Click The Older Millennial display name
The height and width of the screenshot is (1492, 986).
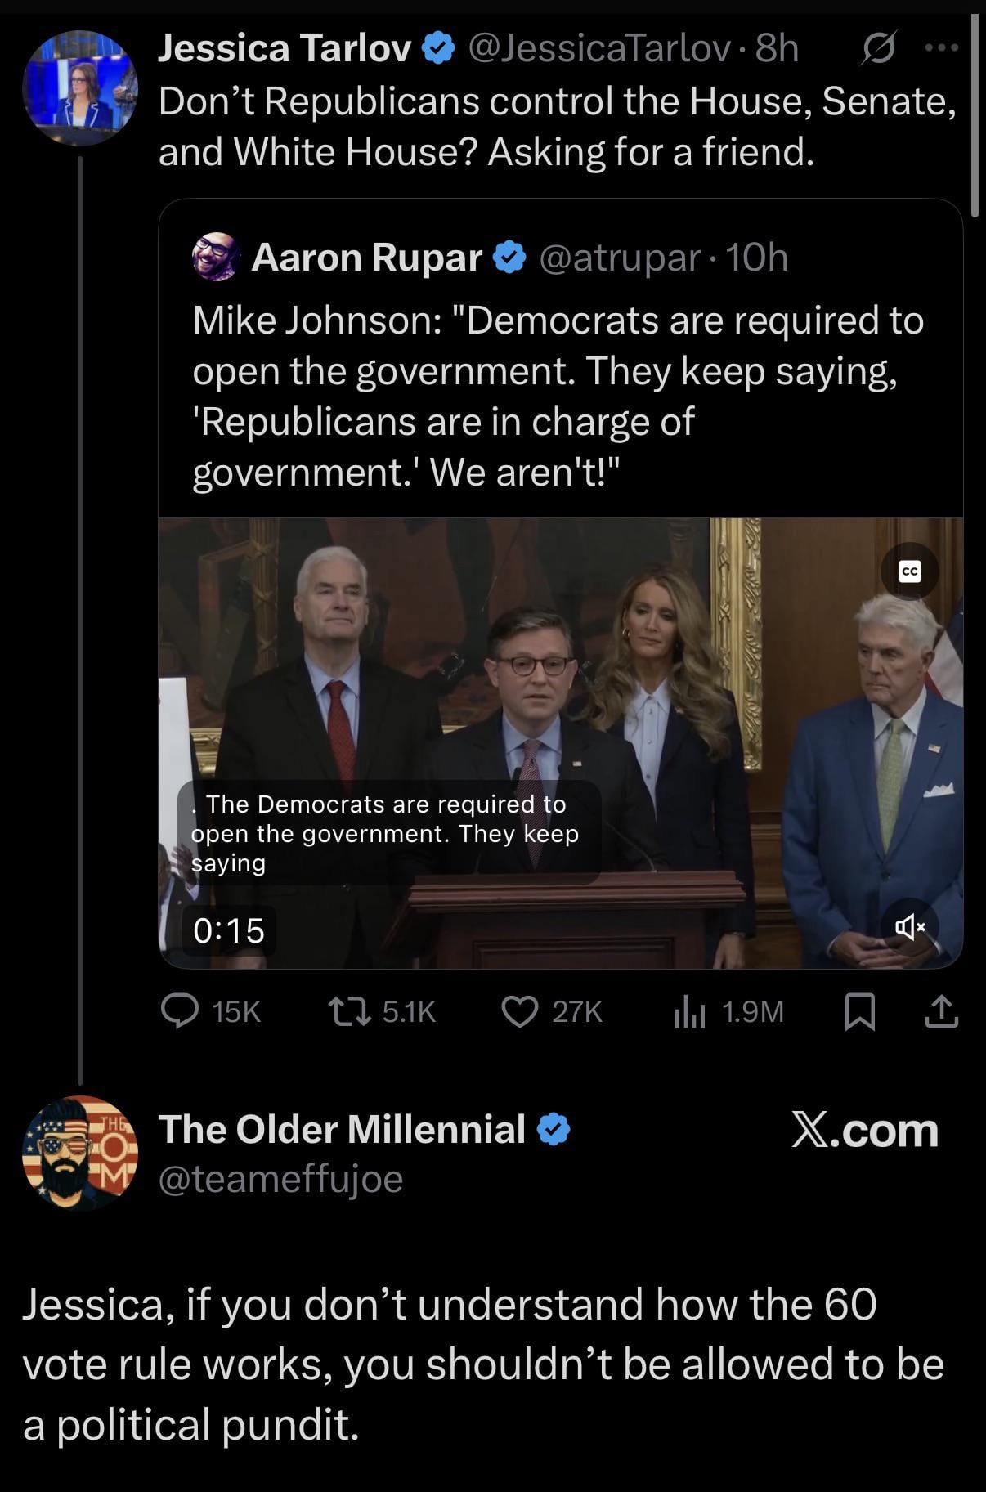click(x=341, y=1129)
